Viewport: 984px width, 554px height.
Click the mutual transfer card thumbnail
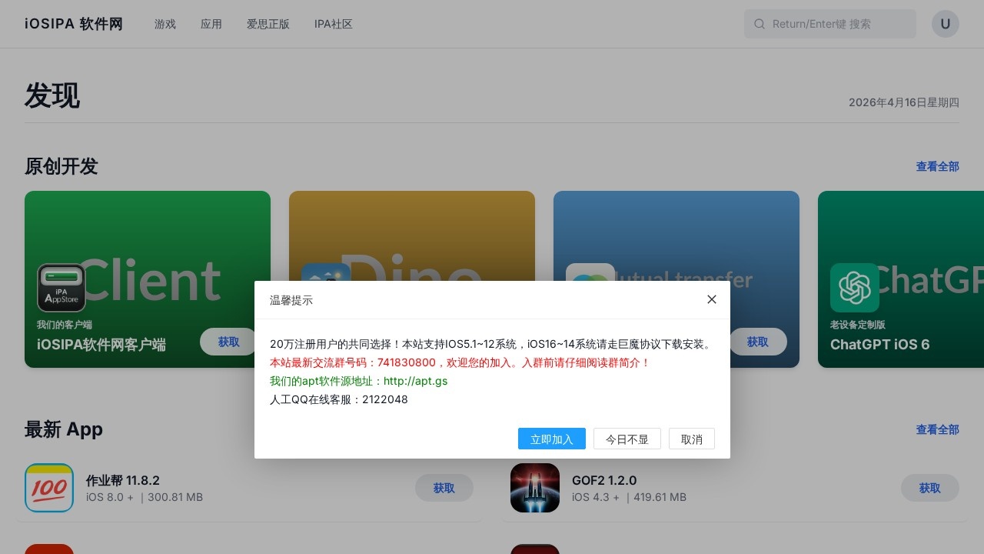(676, 231)
